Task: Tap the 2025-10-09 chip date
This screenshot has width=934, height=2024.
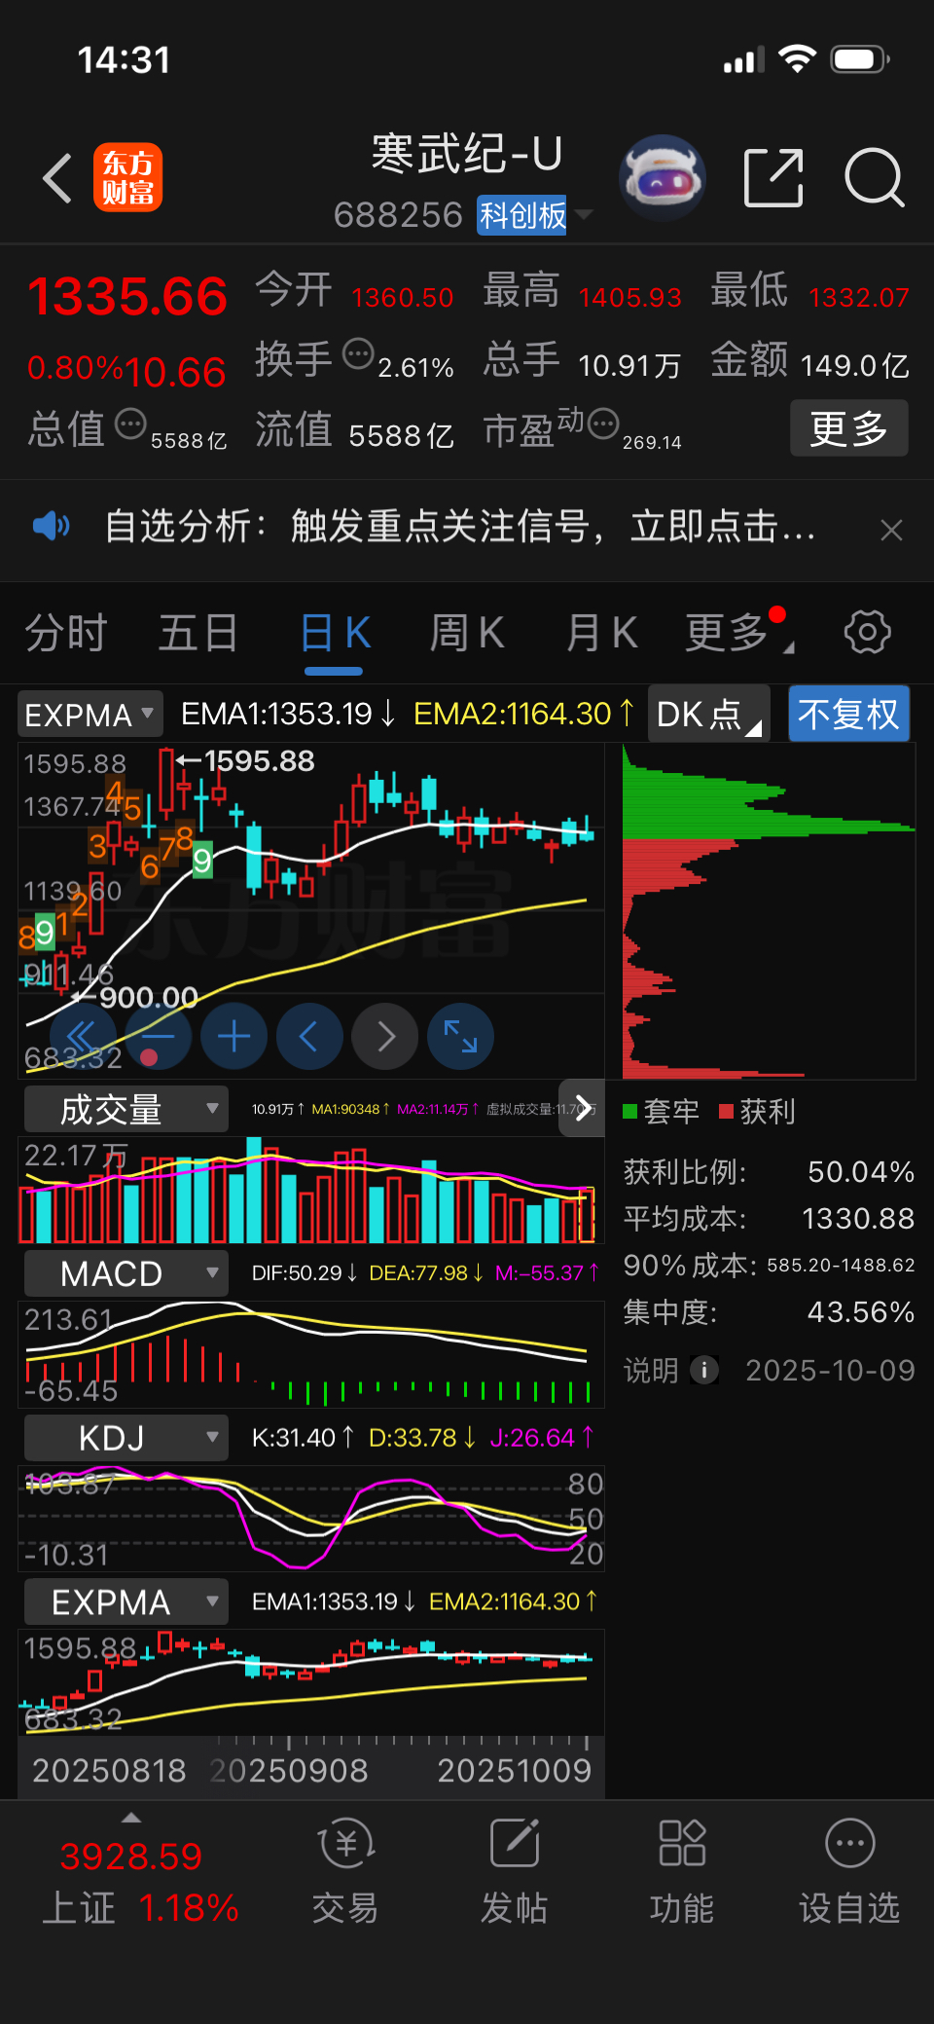Action: pos(830,1370)
